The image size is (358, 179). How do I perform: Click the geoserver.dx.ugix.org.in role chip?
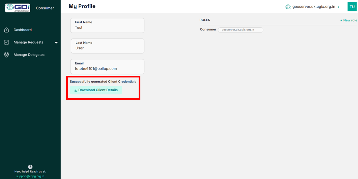coord(240,30)
